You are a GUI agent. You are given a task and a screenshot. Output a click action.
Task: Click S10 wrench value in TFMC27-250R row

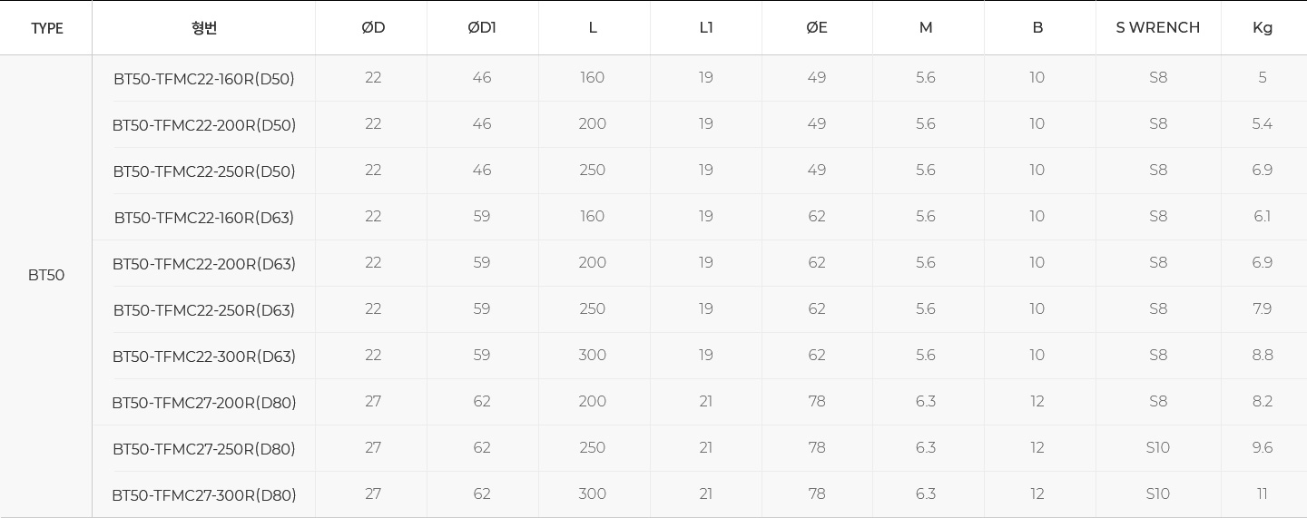point(1158,448)
